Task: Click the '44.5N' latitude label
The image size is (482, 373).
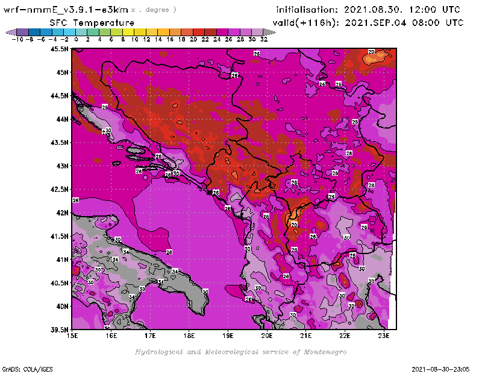Action: pos(59,96)
